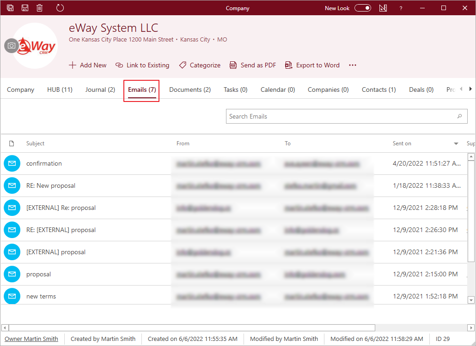
Task: Click Link to Existing button
Action: click(142, 65)
